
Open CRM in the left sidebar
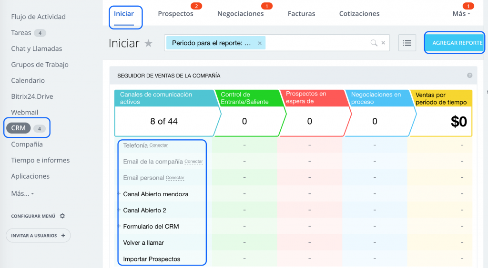pyautogui.click(x=19, y=128)
